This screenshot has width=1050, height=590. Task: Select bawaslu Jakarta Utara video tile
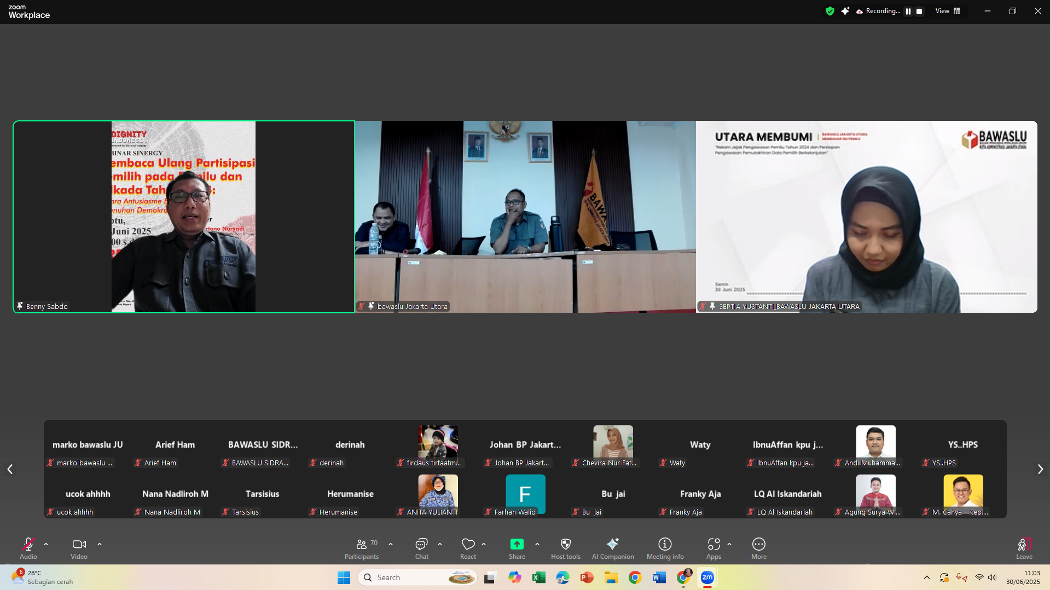point(525,217)
